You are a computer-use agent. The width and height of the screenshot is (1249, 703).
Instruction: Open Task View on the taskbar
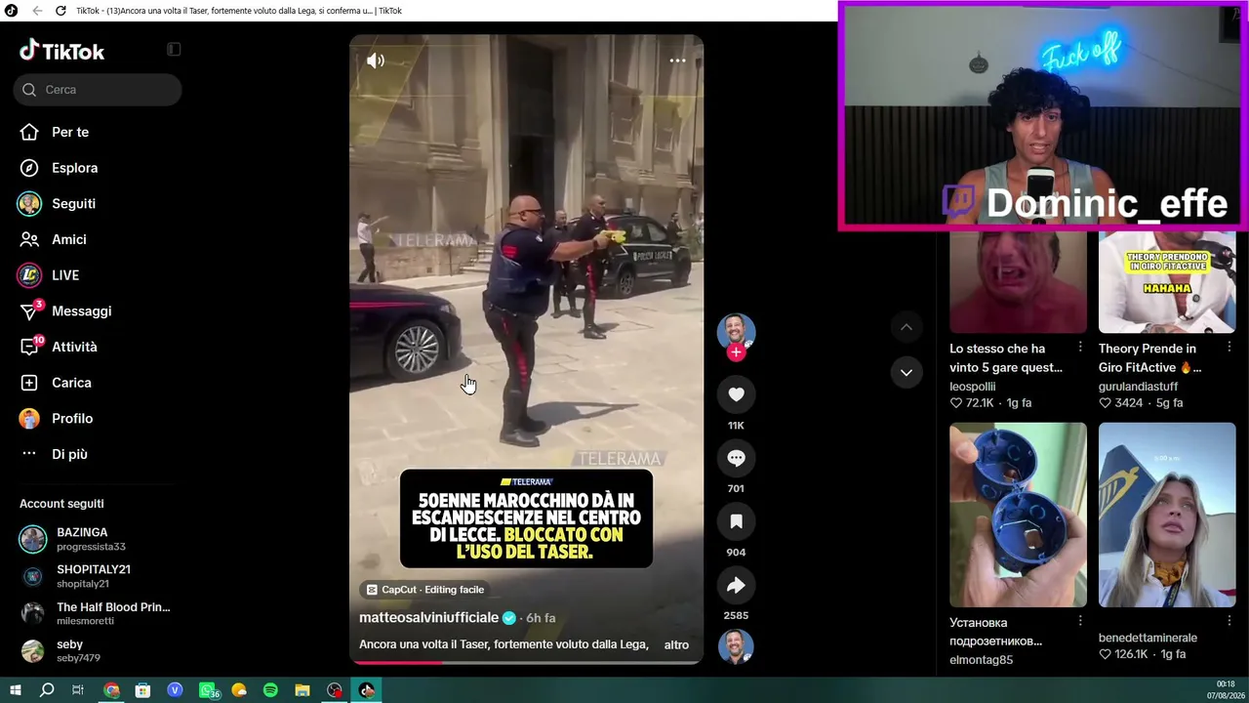tap(78, 690)
